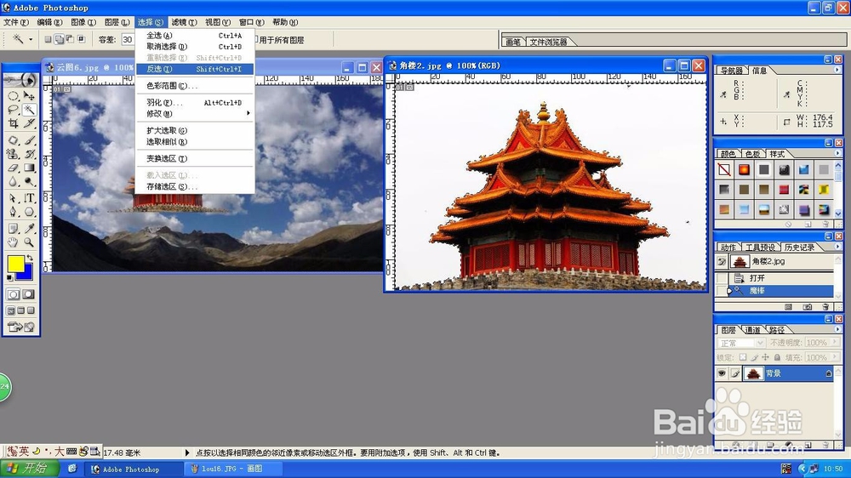851x478 pixels.
Task: Select the Brush tool
Action: (29, 140)
